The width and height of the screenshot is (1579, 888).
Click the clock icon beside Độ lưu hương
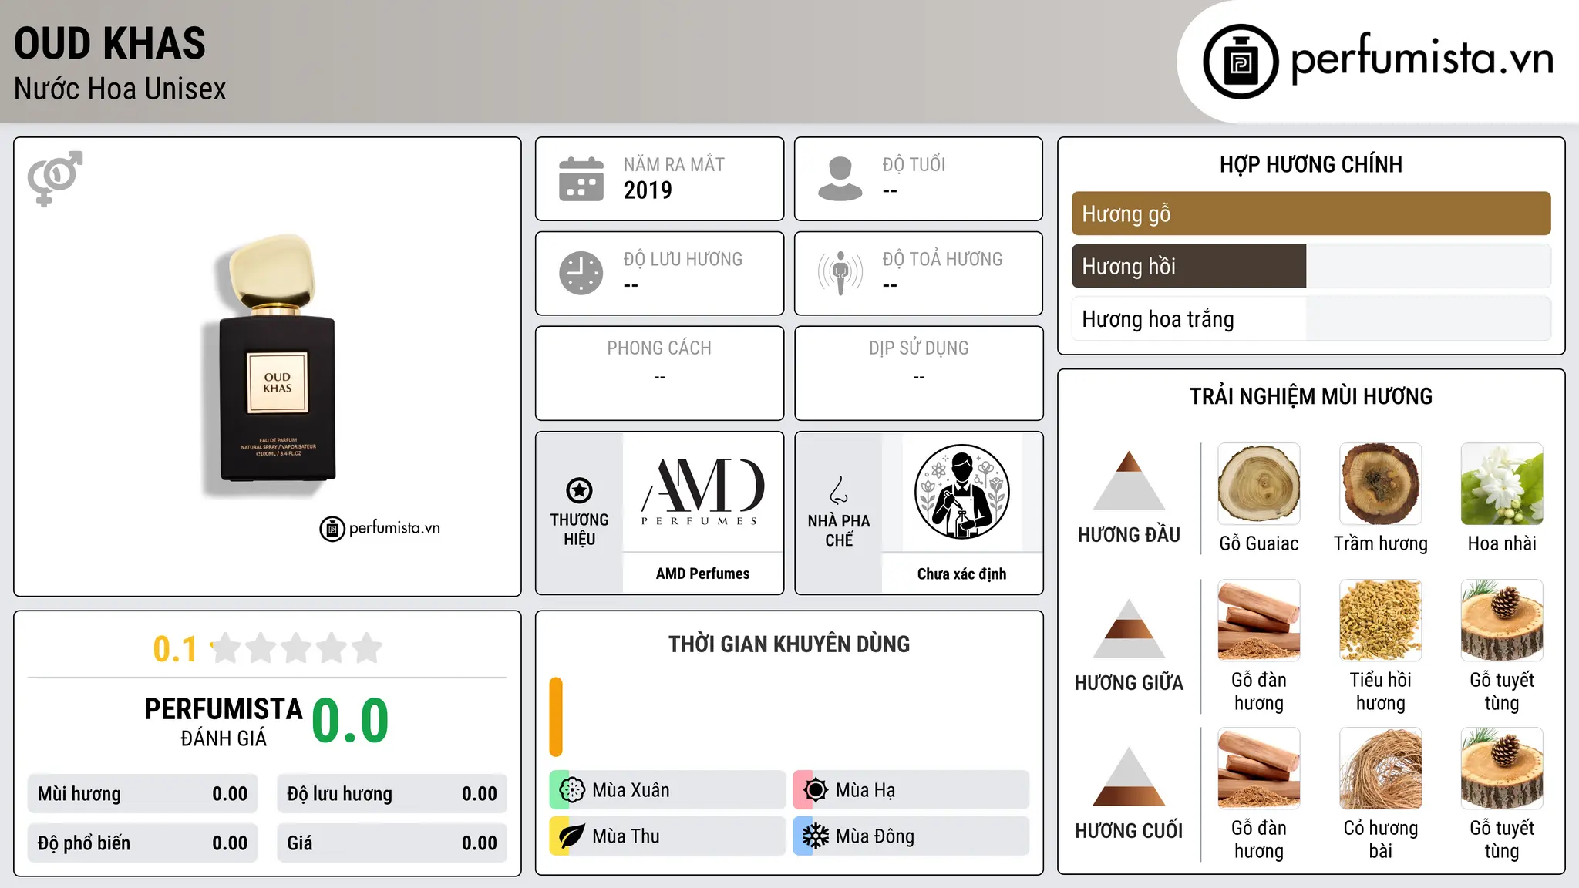pos(581,273)
